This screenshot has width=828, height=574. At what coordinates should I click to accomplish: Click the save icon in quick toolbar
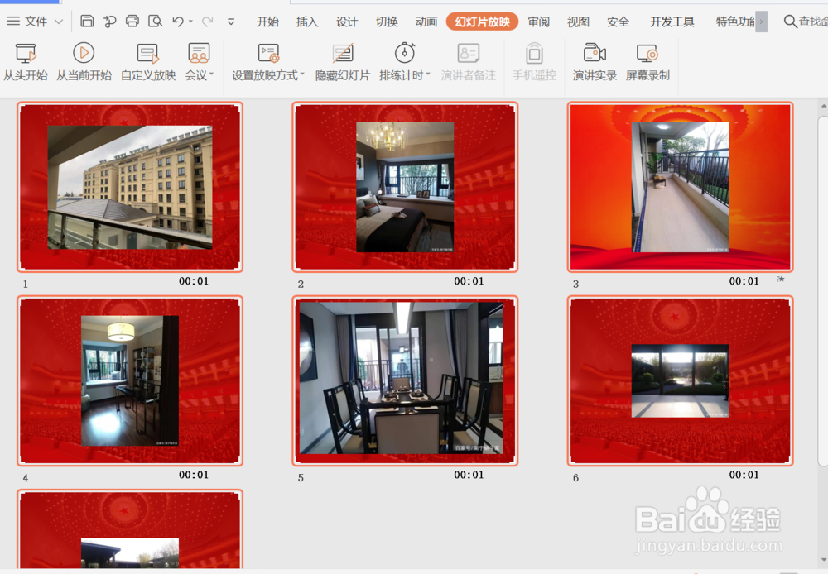click(87, 22)
